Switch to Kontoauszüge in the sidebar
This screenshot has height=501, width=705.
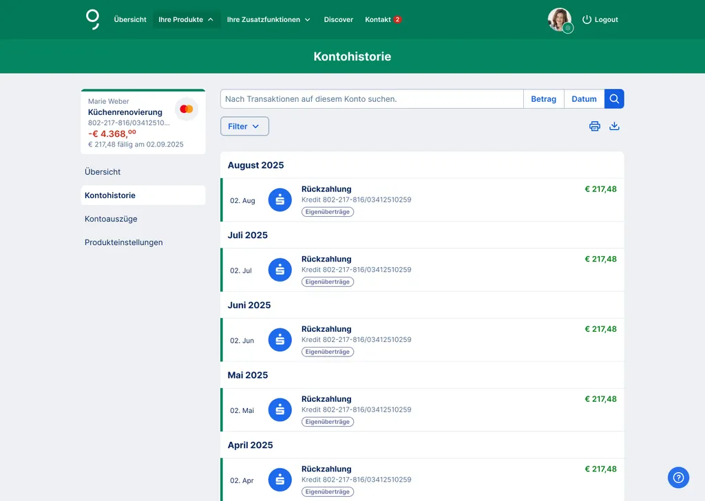pos(111,218)
